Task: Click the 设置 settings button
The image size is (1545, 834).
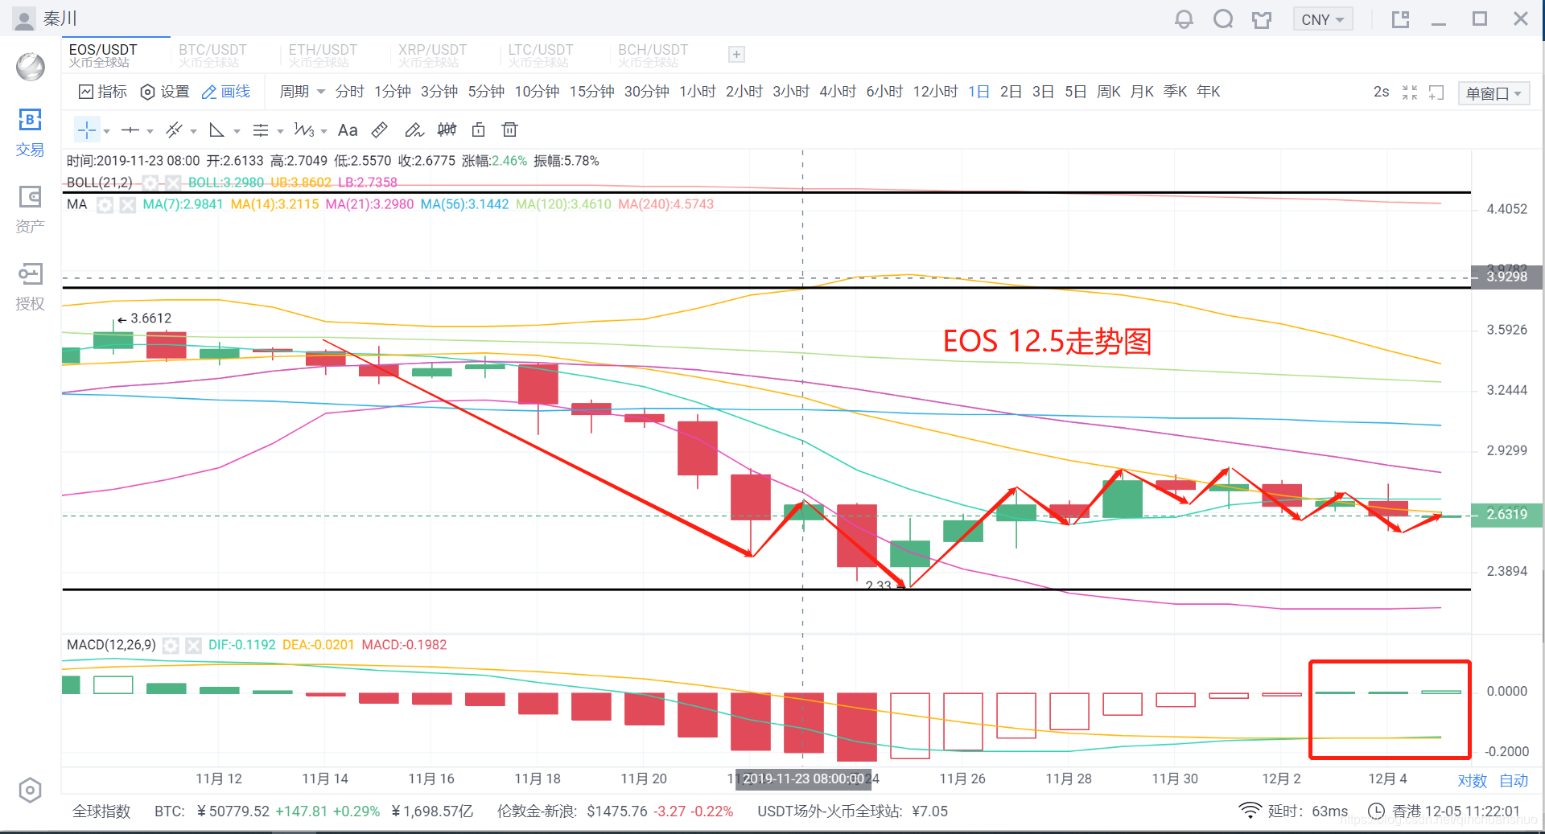Action: tap(165, 92)
